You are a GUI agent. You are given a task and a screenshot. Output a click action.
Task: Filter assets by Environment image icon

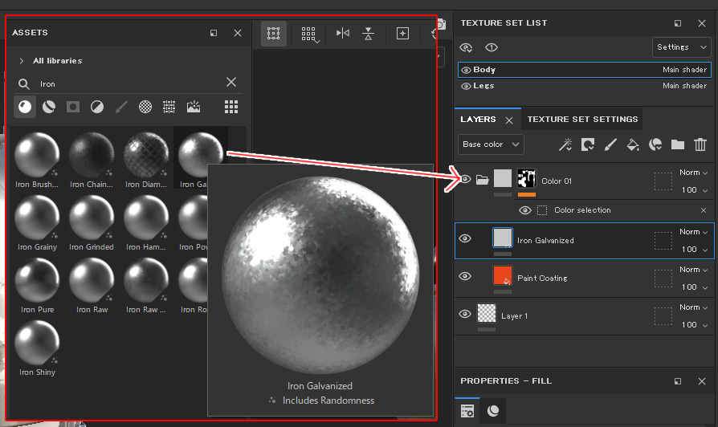click(194, 107)
